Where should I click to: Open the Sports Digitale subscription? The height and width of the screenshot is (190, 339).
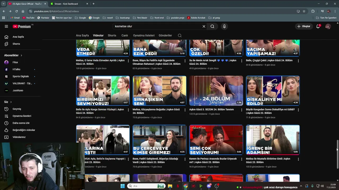coord(21,77)
